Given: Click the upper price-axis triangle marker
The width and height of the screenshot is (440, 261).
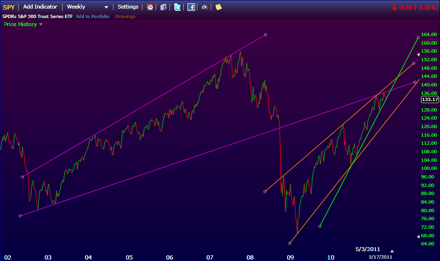Looking at the screenshot, I should click(x=418, y=55).
